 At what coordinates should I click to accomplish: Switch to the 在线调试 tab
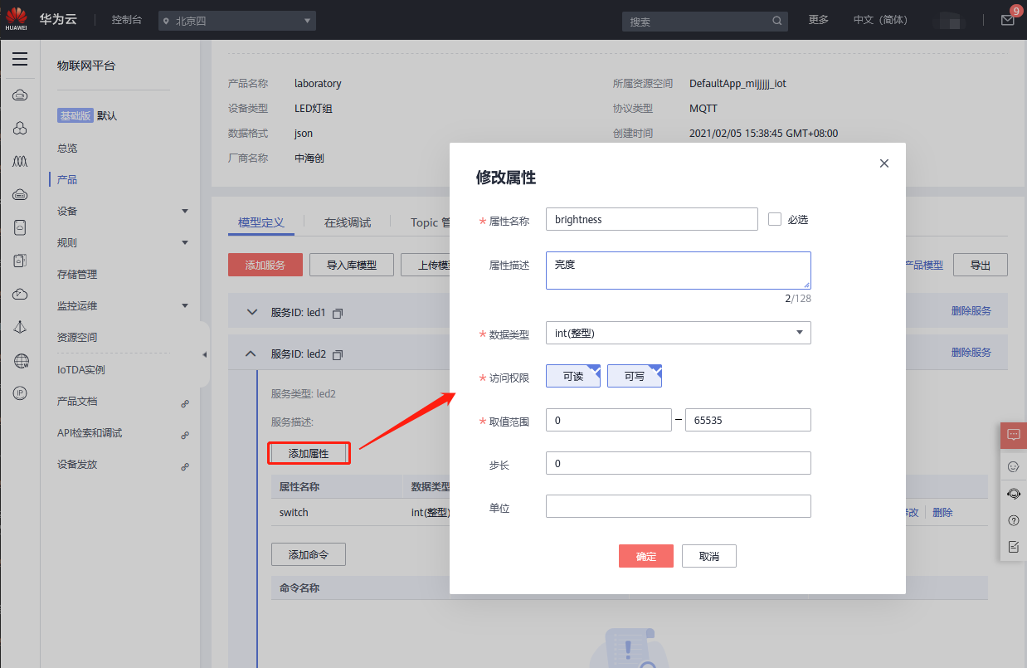(x=348, y=222)
